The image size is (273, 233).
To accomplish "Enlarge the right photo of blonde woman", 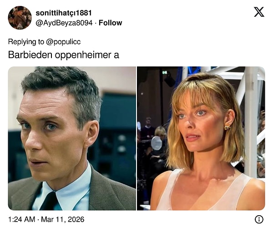I will [201, 138].
